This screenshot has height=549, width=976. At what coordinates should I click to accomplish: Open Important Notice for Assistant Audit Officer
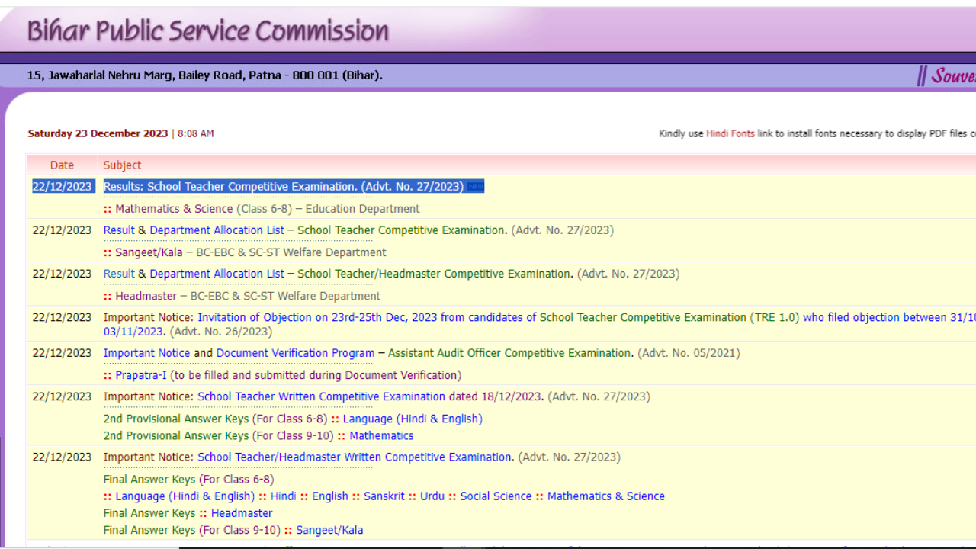pos(146,353)
